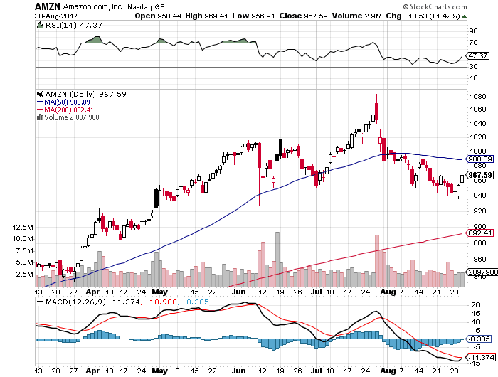Screen dimensions: 498x377
Task: Click the tallest gray volume bar near Jun 19
Action: tap(277, 260)
